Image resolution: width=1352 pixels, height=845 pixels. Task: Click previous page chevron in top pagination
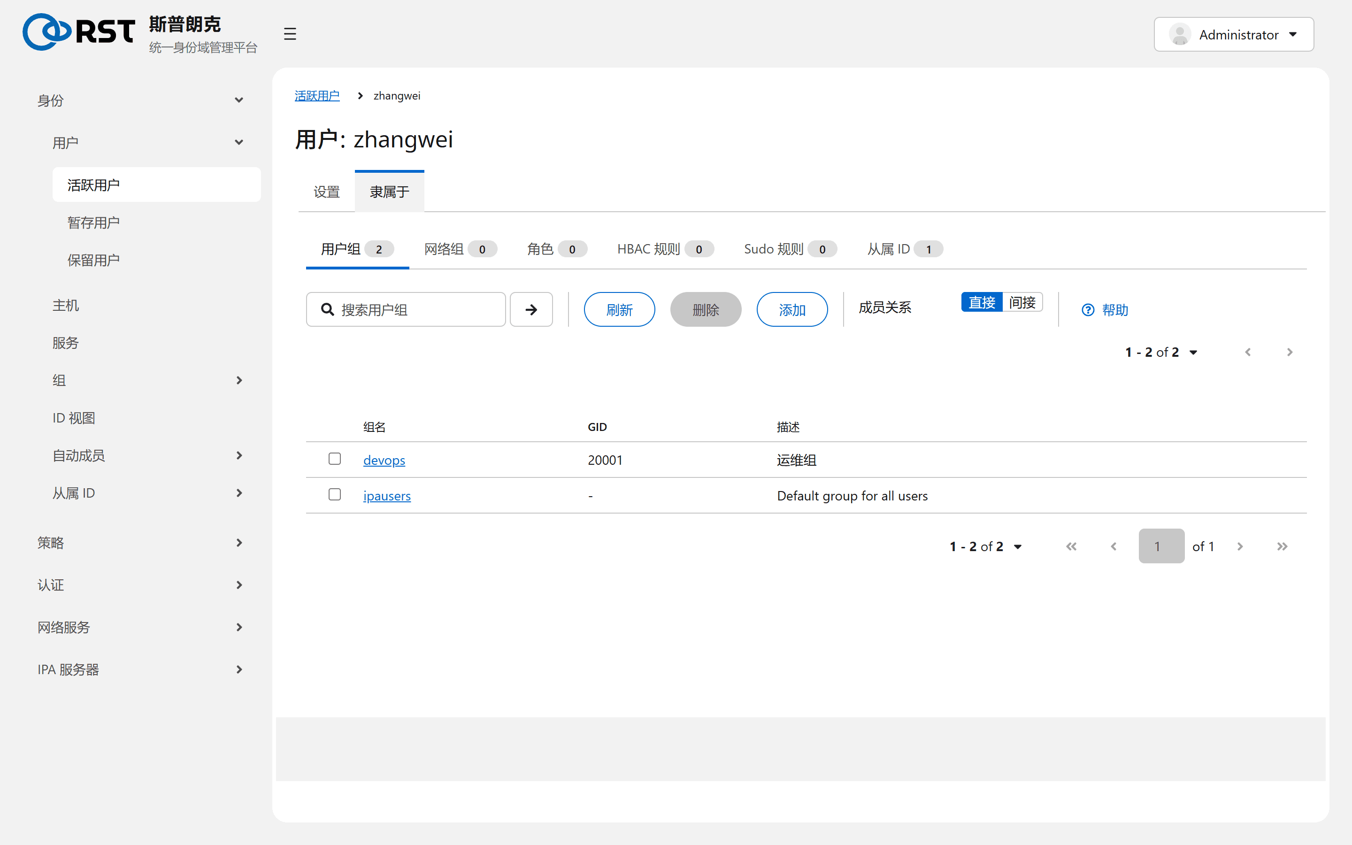coord(1247,352)
